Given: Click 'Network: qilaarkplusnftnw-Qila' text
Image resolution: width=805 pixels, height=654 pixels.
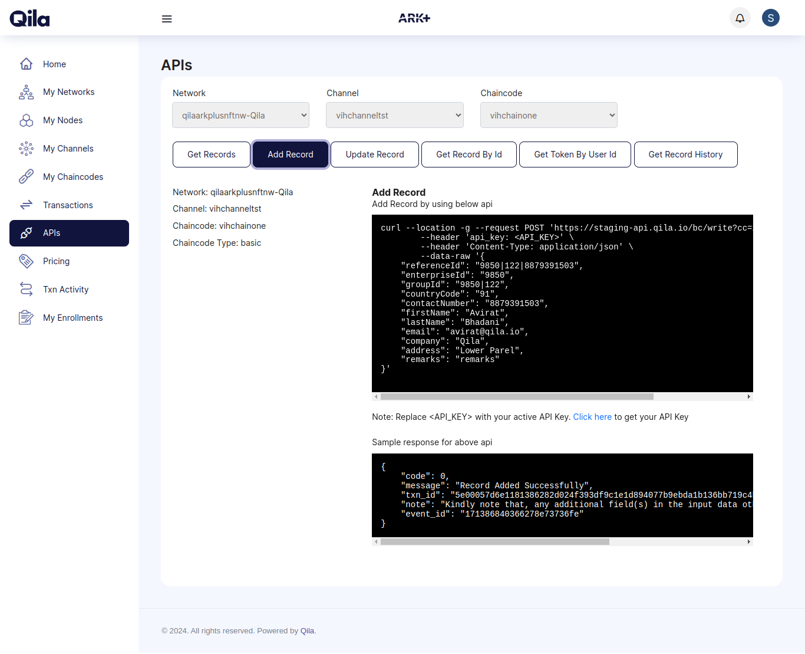Looking at the screenshot, I should 233,192.
